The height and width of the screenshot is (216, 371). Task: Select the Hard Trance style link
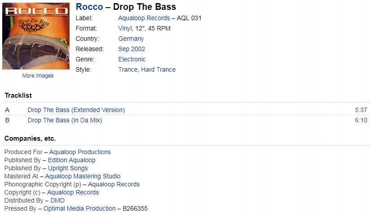click(158, 70)
